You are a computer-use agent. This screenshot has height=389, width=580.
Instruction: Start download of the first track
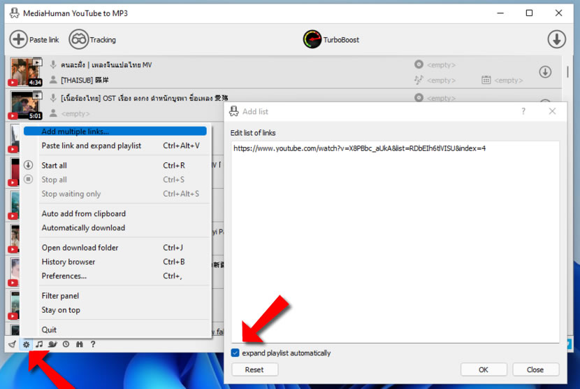[x=545, y=72]
